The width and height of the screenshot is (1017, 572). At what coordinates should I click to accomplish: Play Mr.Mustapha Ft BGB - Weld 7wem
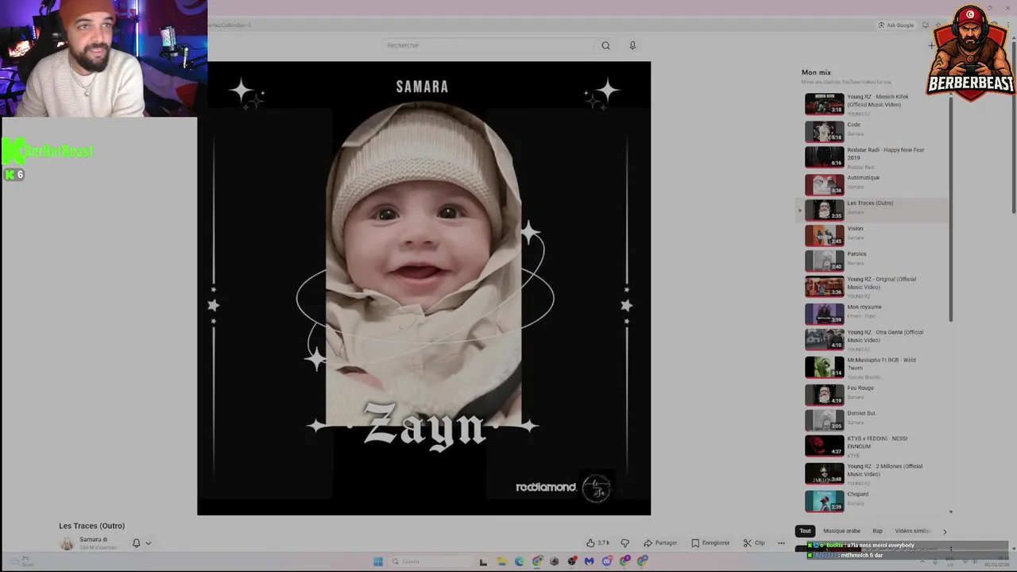(x=874, y=367)
